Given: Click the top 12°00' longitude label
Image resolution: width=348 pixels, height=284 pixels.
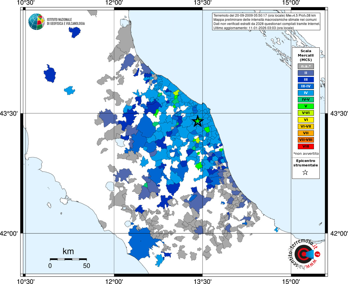Looking at the screenshot, I should coord(114,3).
